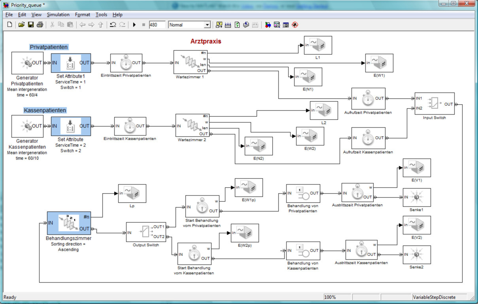The height and width of the screenshot is (304, 478).
Task: Open the Tools menu
Action: click(101, 15)
